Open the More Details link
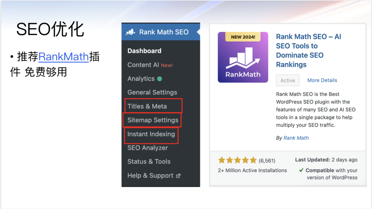 (x=322, y=80)
